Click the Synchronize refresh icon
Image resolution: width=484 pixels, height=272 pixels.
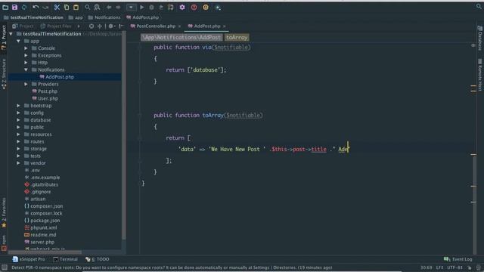point(24,7)
